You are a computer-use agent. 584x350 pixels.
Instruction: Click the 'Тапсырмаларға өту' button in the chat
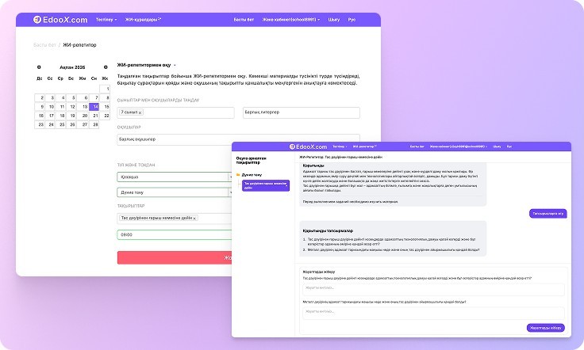click(547, 214)
